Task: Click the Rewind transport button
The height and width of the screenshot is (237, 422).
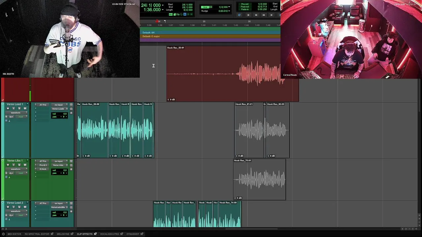Action: 256,15
